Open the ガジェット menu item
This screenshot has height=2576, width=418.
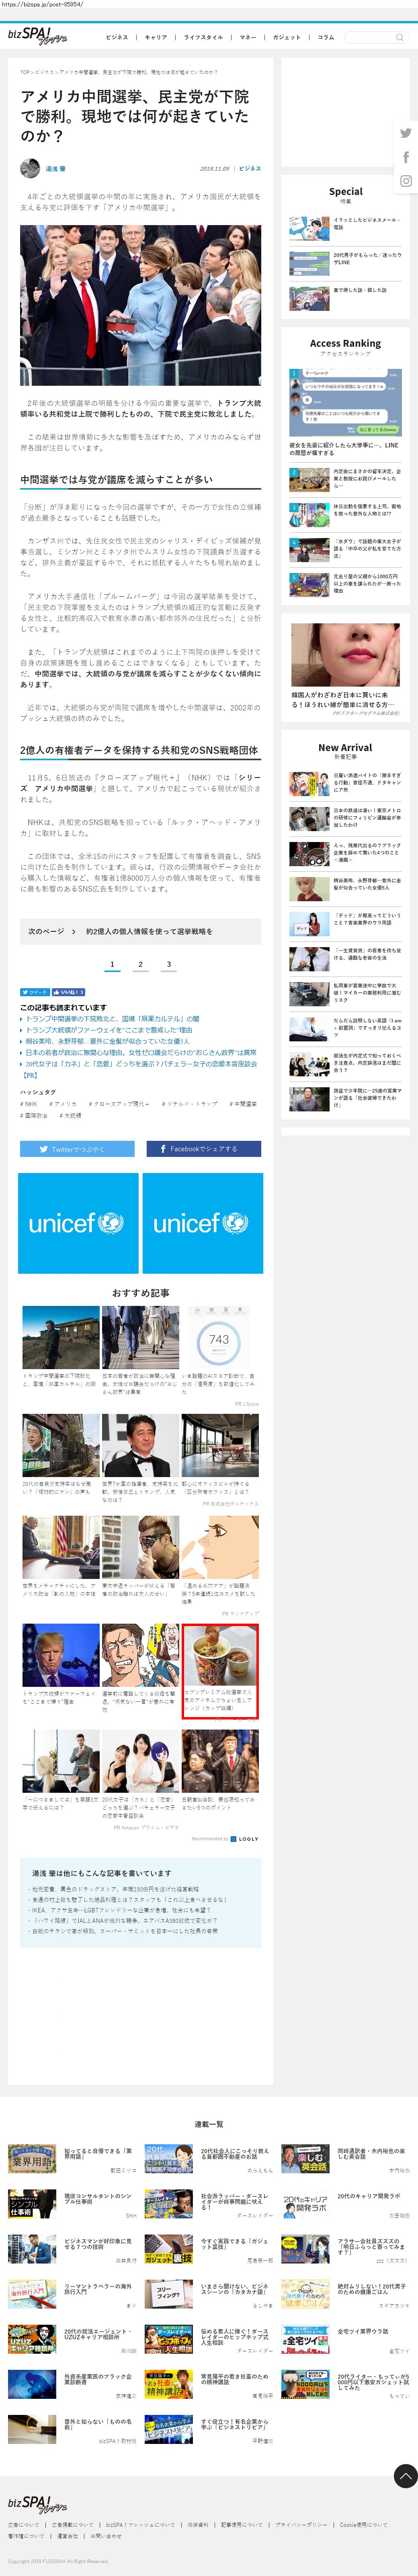coord(286,37)
